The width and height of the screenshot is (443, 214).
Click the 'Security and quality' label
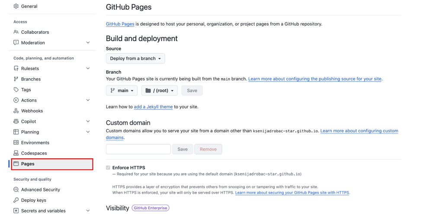click(32, 179)
